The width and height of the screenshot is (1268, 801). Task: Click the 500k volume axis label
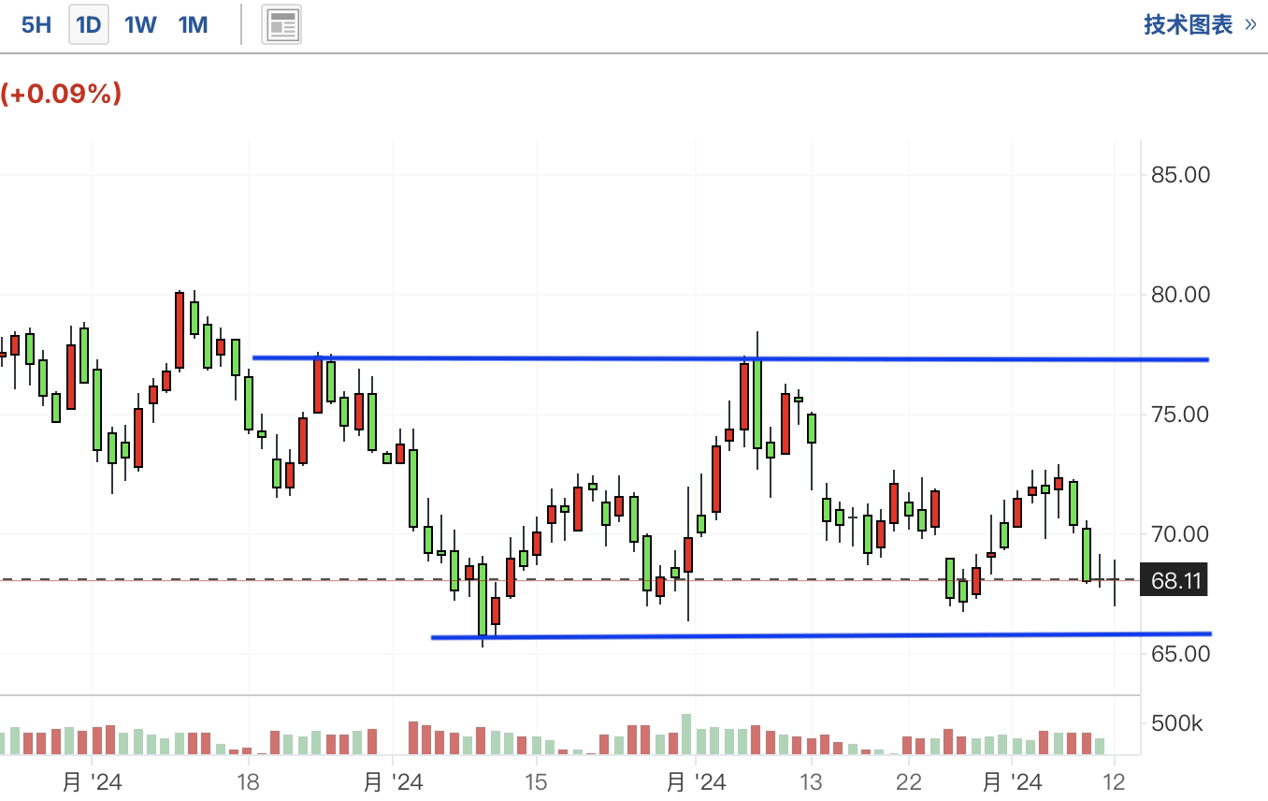1177,724
